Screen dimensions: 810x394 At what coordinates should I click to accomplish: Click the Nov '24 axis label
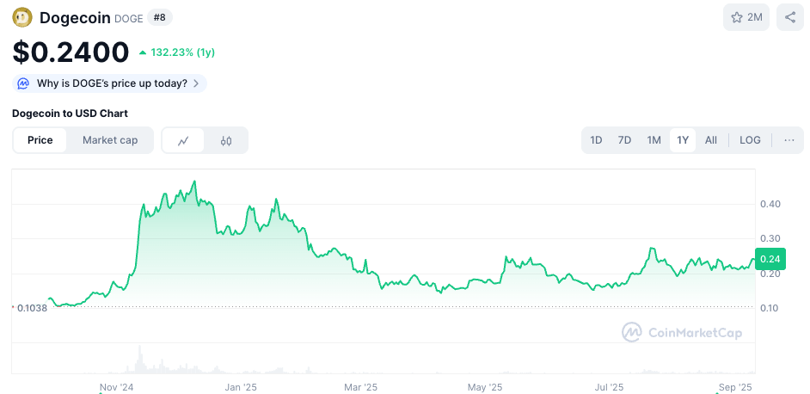click(116, 387)
